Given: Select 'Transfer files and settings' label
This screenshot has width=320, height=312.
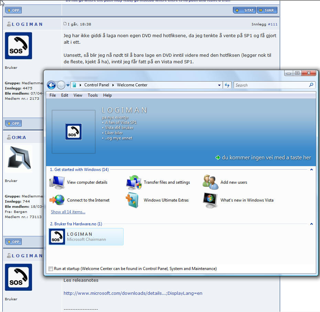Looking at the screenshot, I should [x=167, y=182].
